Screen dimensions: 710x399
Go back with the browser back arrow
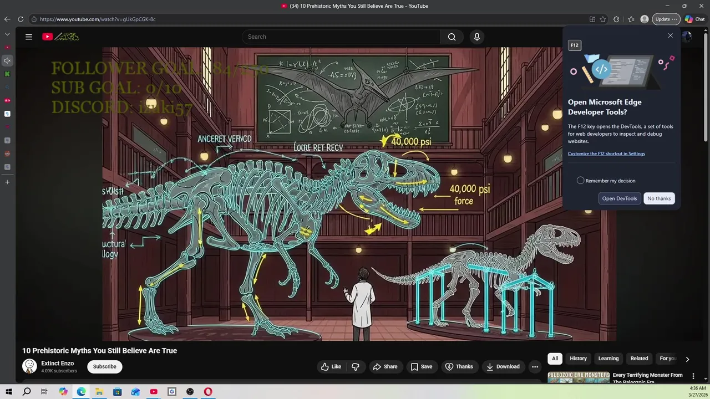(x=7, y=19)
